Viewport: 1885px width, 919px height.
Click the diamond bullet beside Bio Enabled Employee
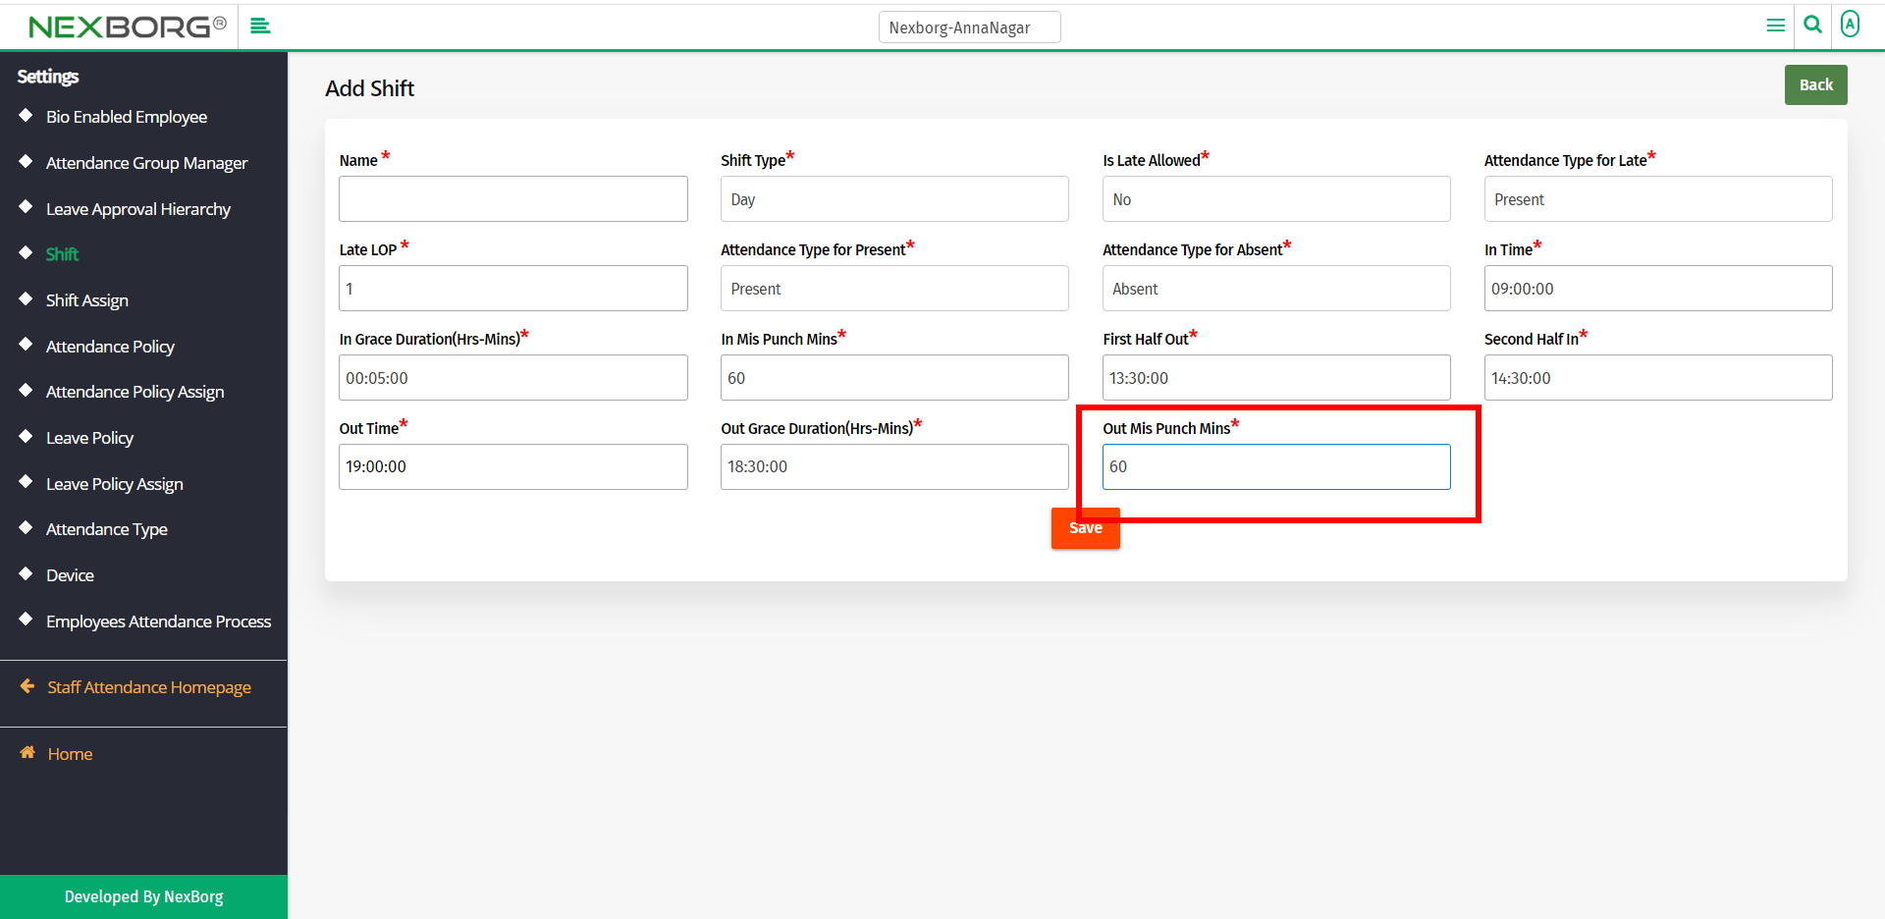click(x=26, y=115)
